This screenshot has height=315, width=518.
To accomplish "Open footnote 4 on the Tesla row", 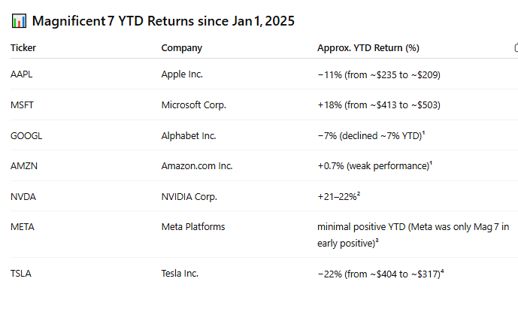I will pyautogui.click(x=442, y=272).
